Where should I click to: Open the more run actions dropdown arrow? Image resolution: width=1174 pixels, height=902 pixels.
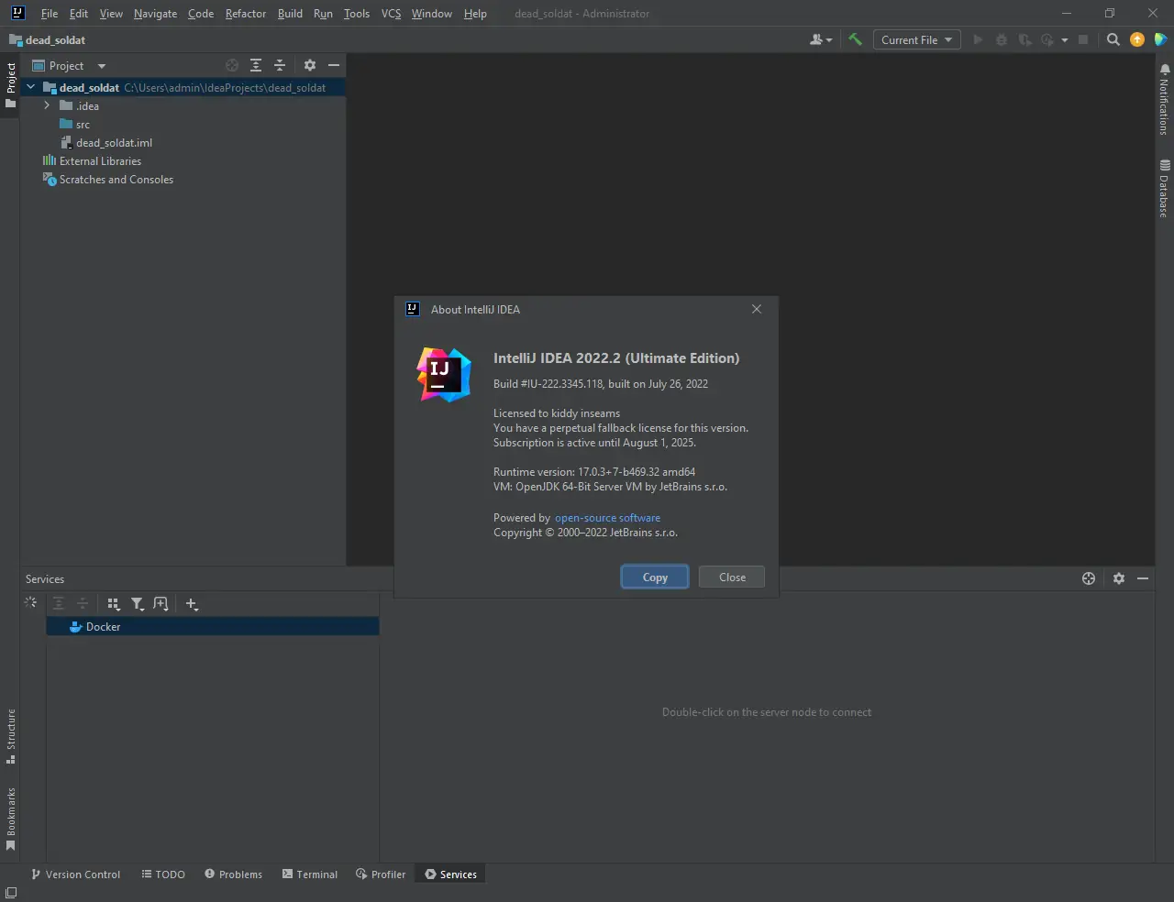pos(1064,40)
